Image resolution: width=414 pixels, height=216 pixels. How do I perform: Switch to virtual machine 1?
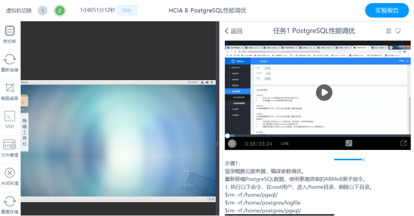point(43,10)
